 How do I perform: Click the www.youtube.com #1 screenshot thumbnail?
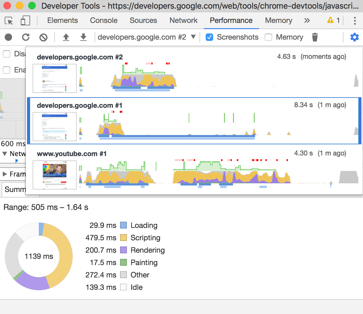point(55,175)
